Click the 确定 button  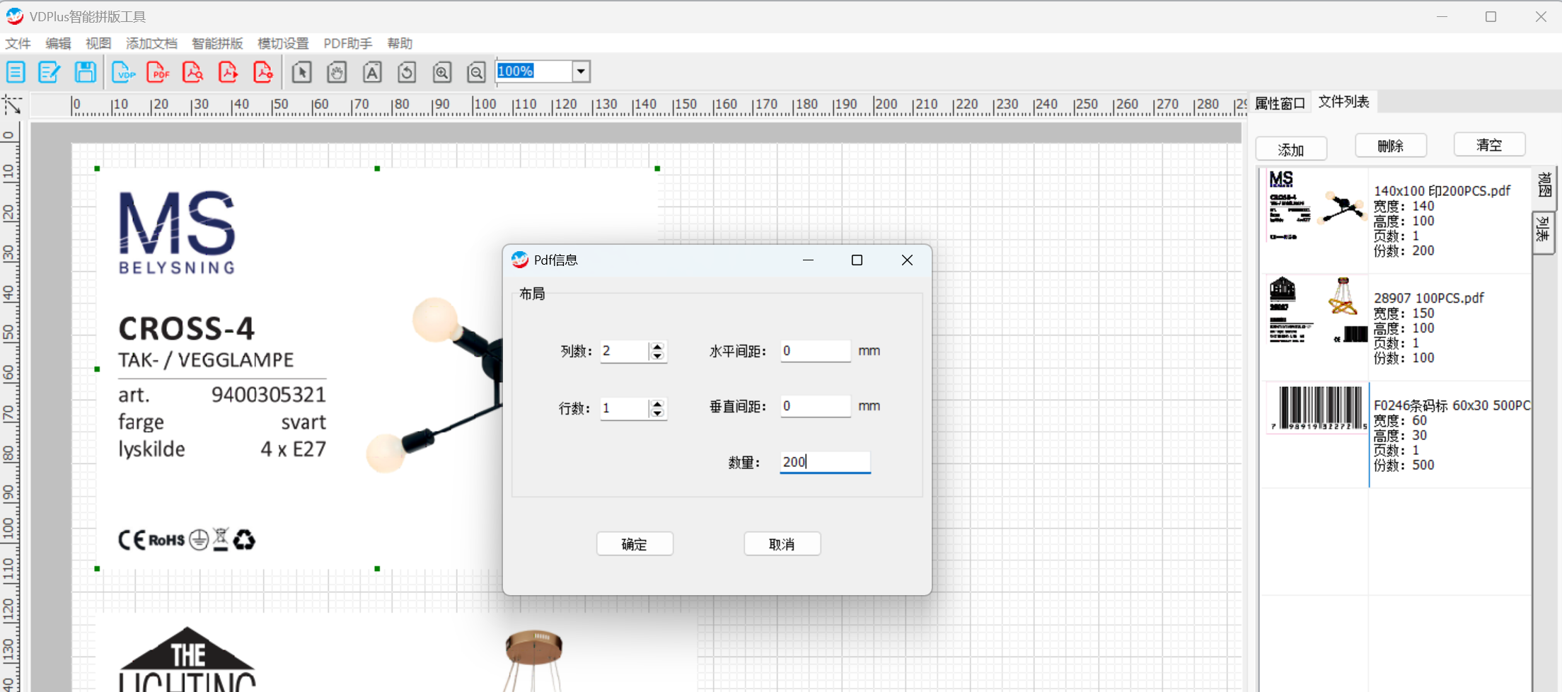click(635, 544)
